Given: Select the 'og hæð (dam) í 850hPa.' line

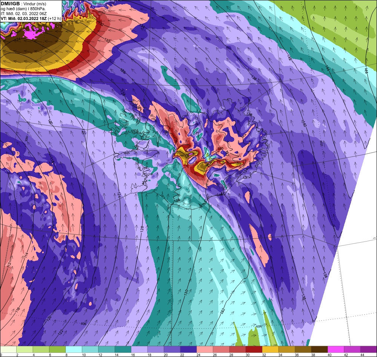Looking at the screenshot, I should coord(23,9).
